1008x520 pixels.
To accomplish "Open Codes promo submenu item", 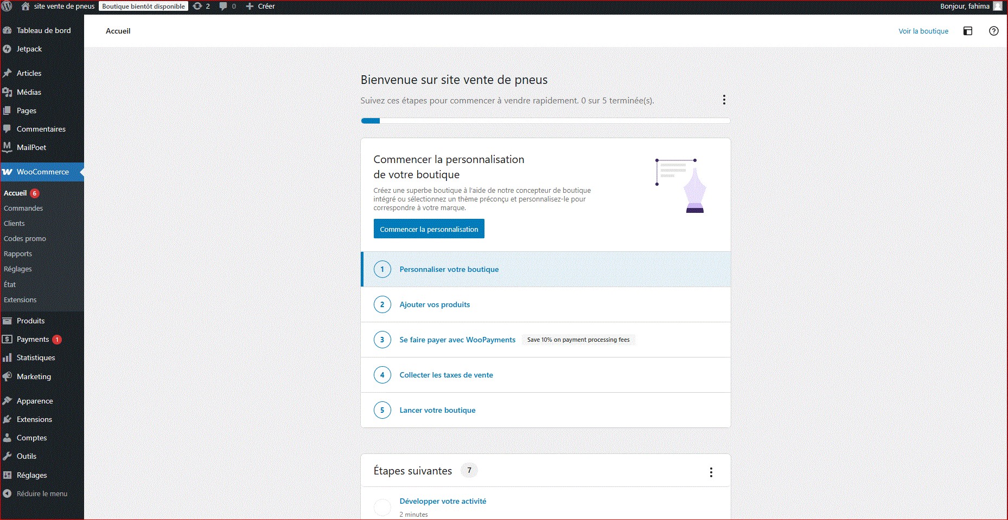I will pos(25,238).
